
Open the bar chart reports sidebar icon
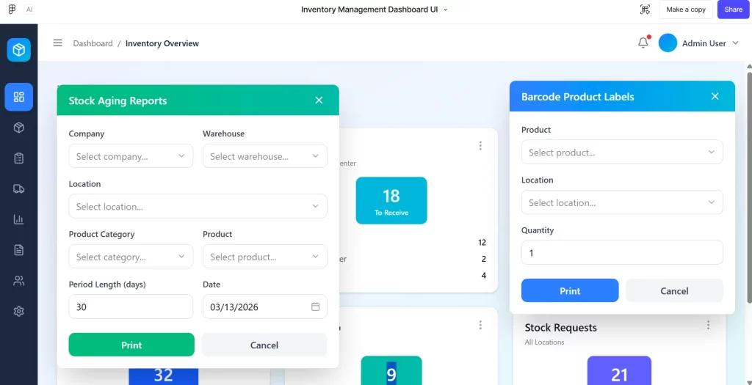tap(18, 219)
